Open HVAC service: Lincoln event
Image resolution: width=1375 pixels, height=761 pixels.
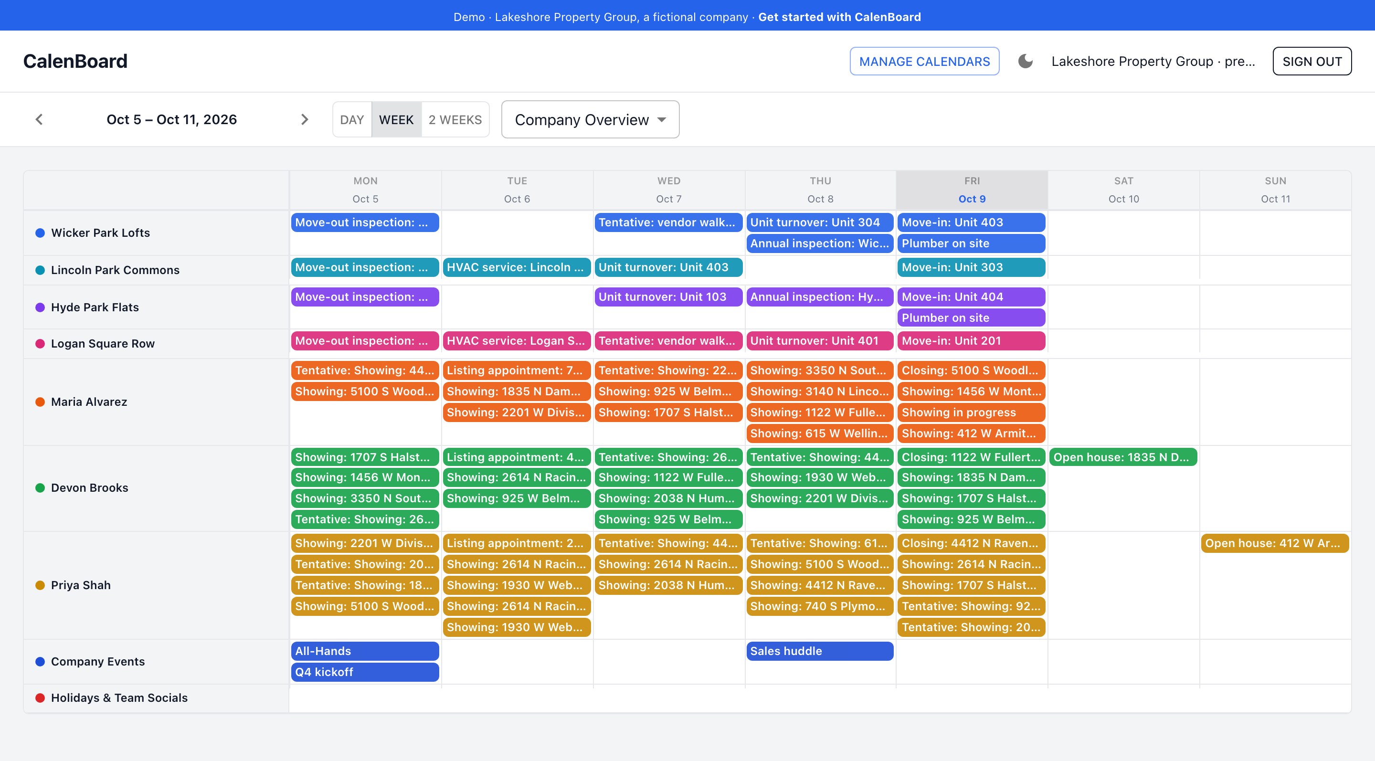click(x=517, y=267)
